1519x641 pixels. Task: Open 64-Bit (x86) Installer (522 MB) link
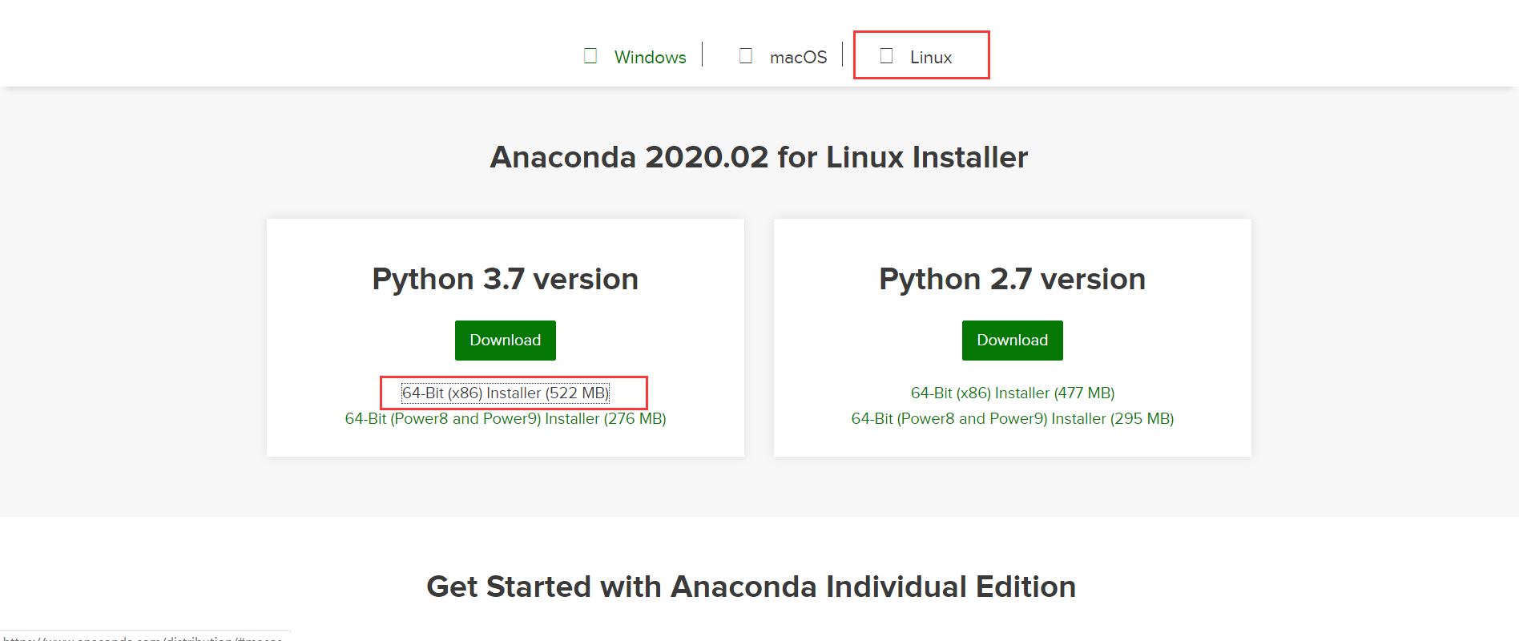coord(506,393)
